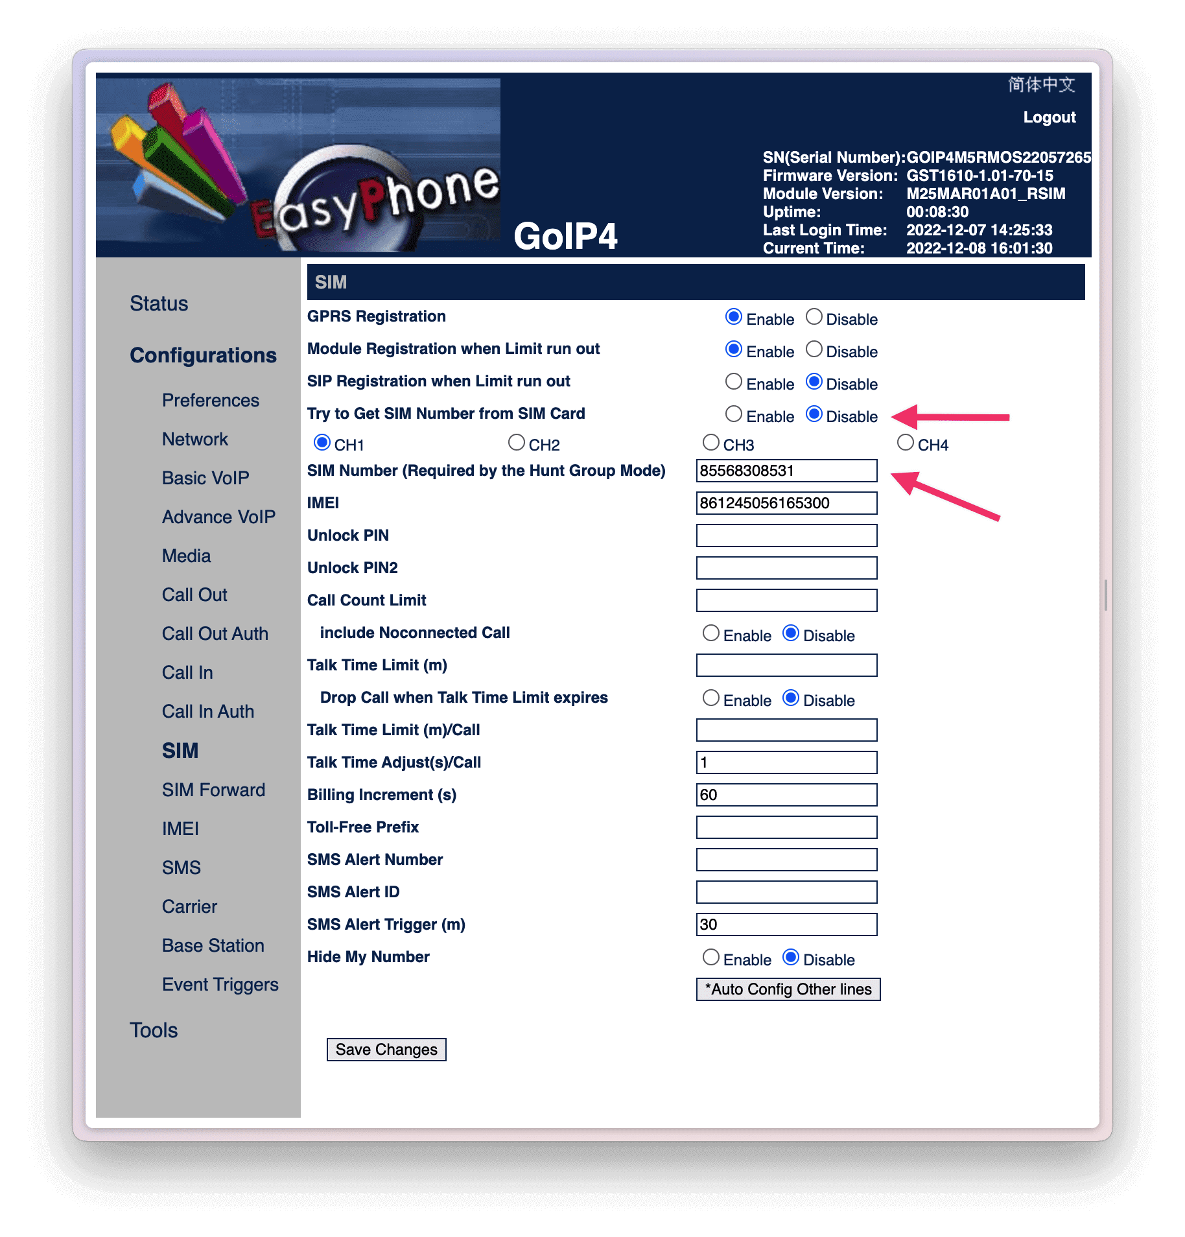
Task: Select the CH1 channel radio button
Action: tap(322, 442)
